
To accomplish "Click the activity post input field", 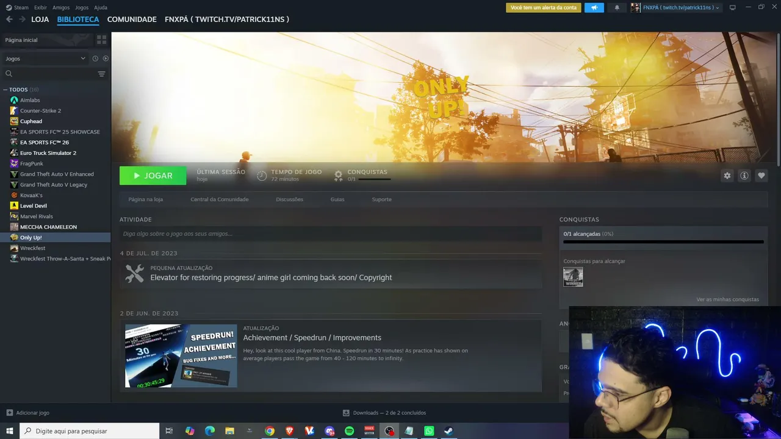I will (x=331, y=234).
